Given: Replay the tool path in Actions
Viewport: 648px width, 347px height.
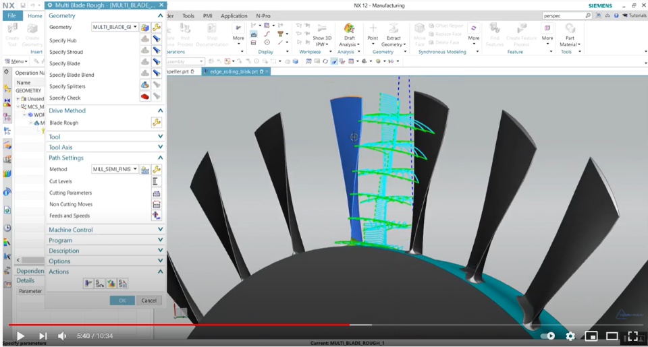Looking at the screenshot, I should point(100,284).
